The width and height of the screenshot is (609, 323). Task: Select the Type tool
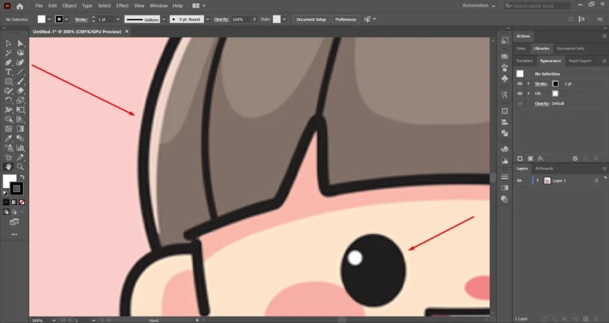[8, 72]
